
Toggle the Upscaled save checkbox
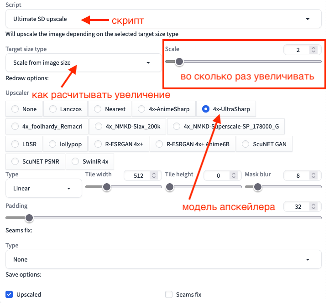(10, 294)
